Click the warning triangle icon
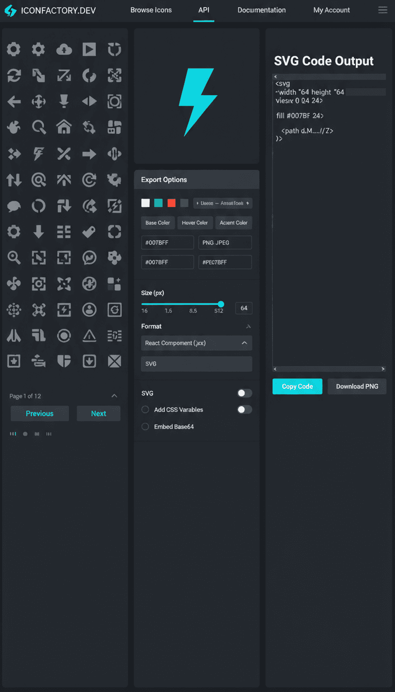Viewport: 395px width, 692px height. [x=89, y=336]
